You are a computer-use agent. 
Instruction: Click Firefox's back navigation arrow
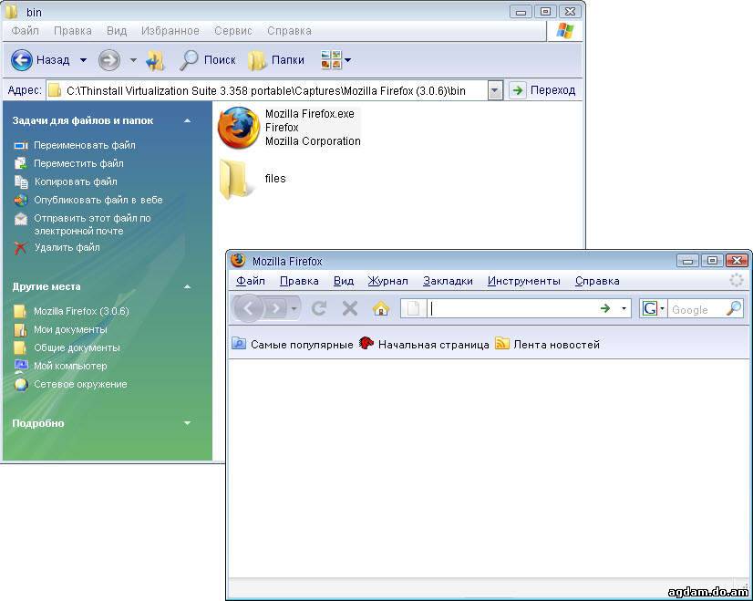tap(248, 308)
